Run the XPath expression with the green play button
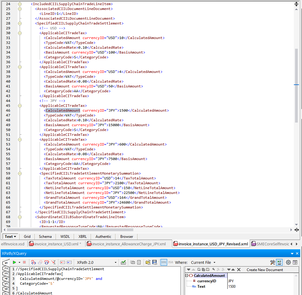Image resolution: width=302 pixels, height=295 pixels. (x=14, y=262)
